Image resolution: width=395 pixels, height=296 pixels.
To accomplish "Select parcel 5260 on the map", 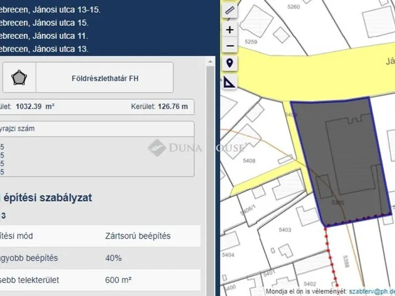I will (x=294, y=7).
